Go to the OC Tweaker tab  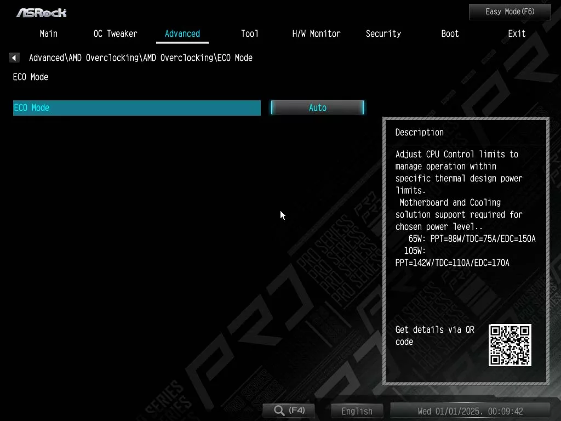115,33
